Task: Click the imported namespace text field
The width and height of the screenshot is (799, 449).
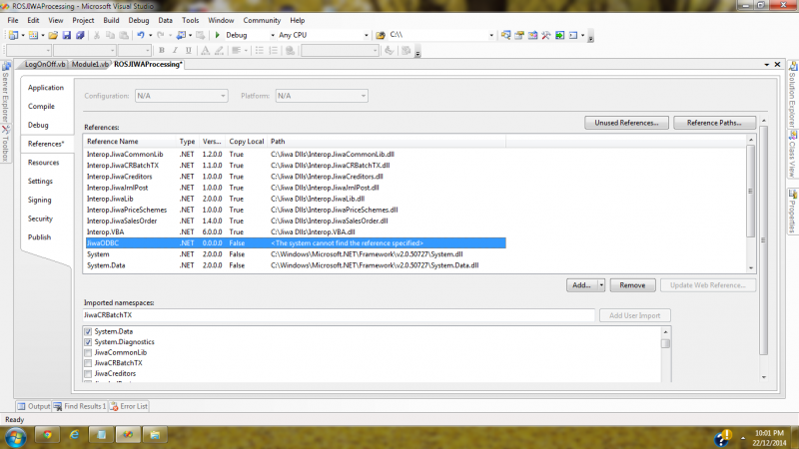Action: [x=340, y=315]
